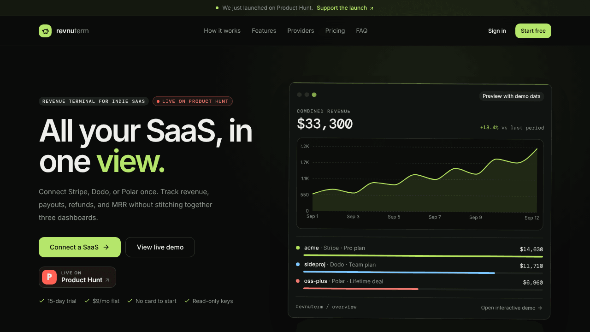Go to Features in the navigation
The image size is (590, 332).
264,31
